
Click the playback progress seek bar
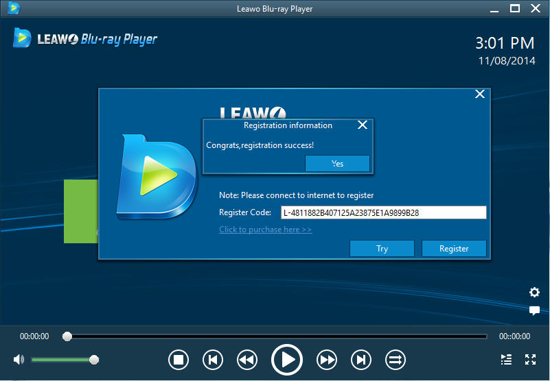[275, 336]
